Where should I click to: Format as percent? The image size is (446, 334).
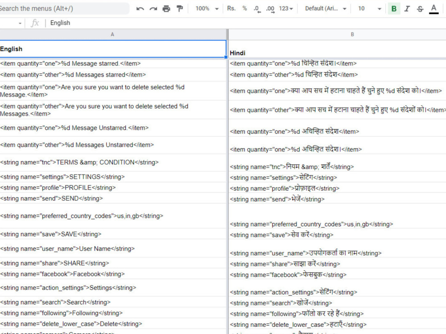tap(244, 8)
